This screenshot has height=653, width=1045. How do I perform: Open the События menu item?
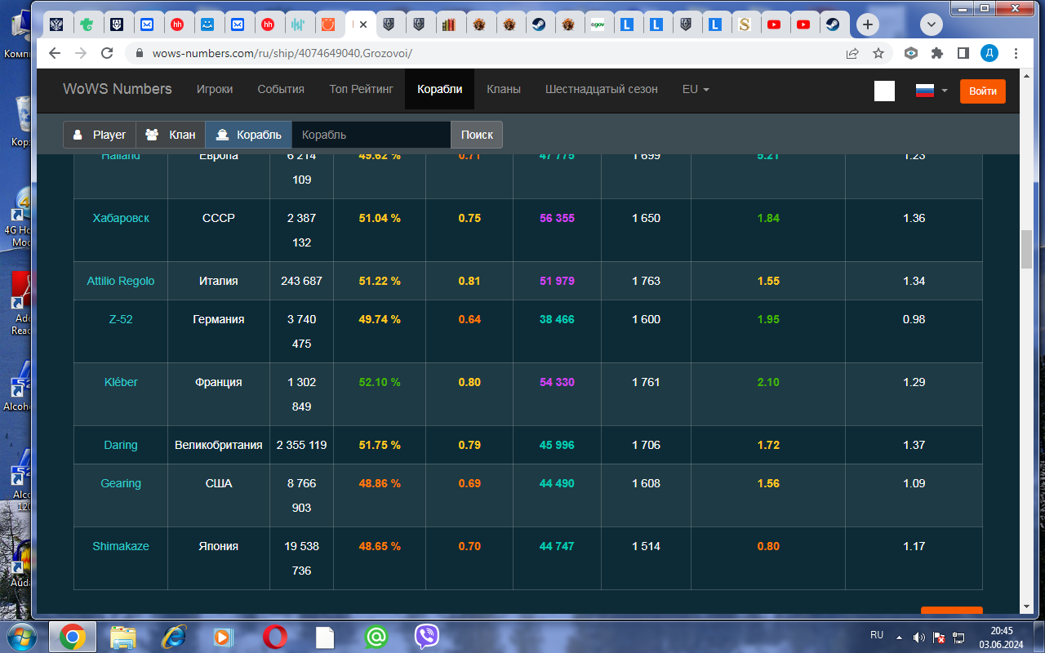(x=281, y=89)
